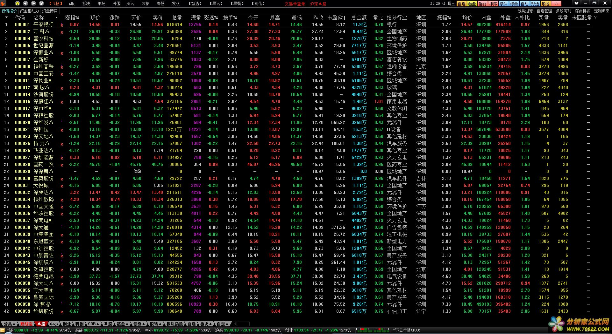Open the 板块 menu
612x334 pixels.
tap(86, 3)
